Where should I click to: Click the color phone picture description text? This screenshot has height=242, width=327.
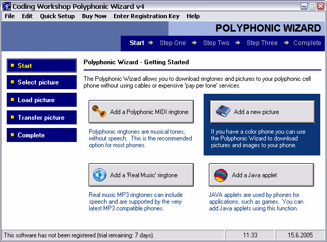tap(258, 138)
